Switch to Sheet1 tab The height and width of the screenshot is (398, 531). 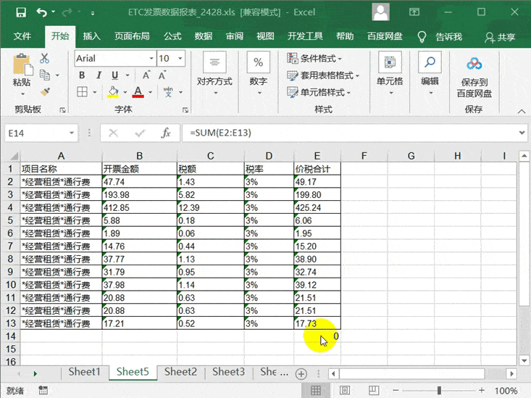point(84,372)
